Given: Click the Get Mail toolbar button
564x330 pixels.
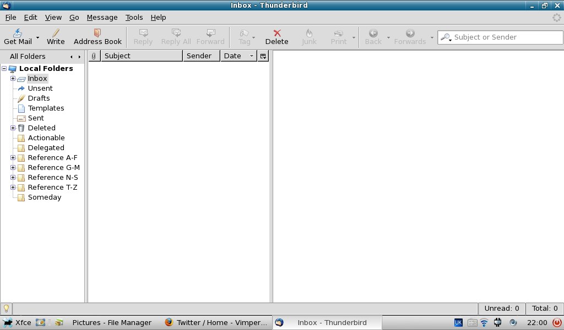Looking at the screenshot, I should [x=18, y=37].
